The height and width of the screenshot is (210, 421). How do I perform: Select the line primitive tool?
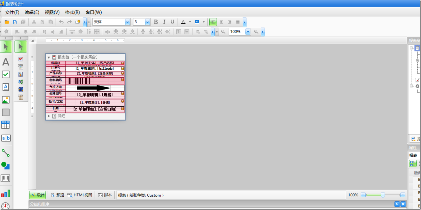click(x=6, y=153)
